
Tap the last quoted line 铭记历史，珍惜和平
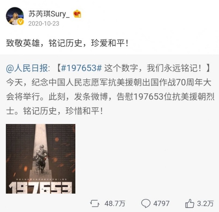point(63,111)
